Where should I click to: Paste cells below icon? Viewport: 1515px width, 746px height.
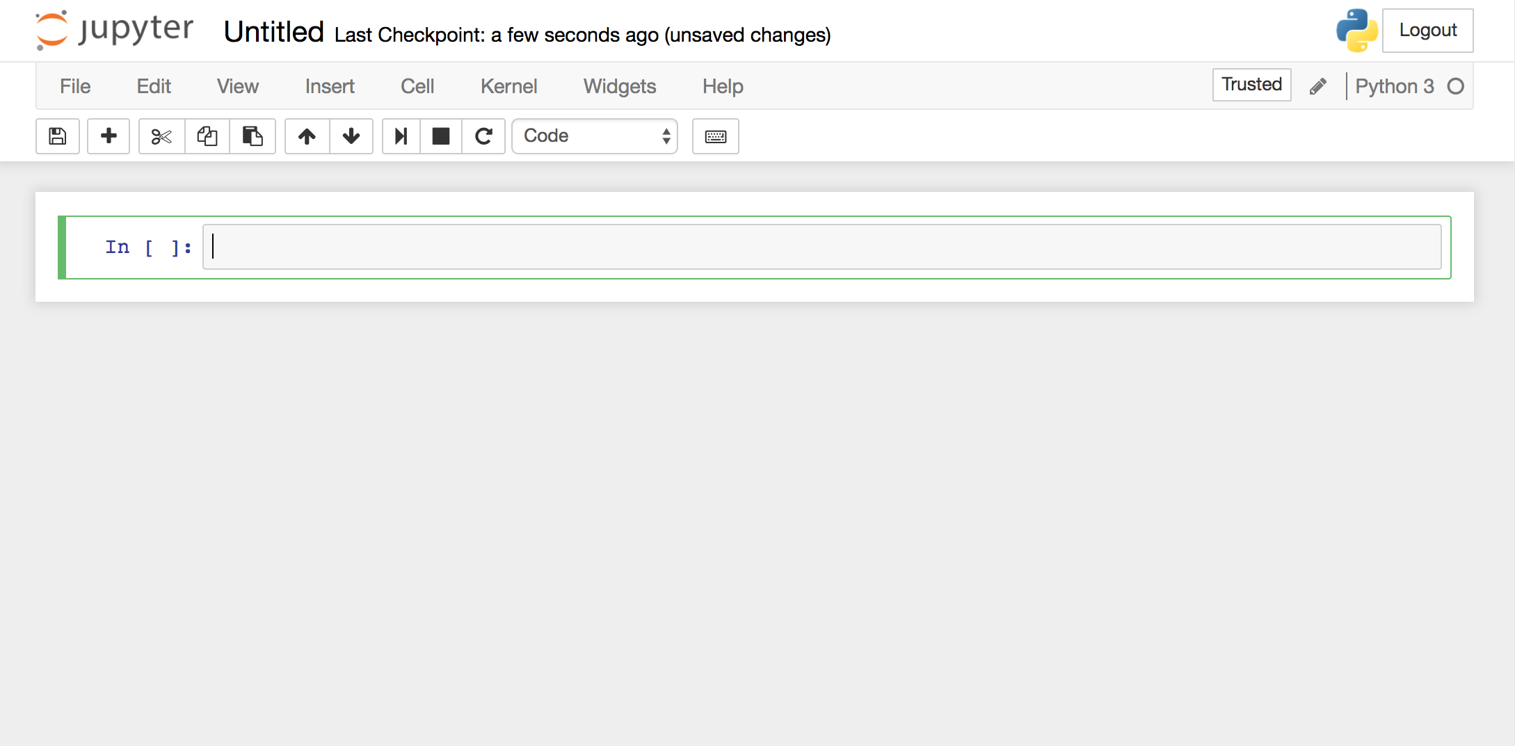[x=252, y=136]
